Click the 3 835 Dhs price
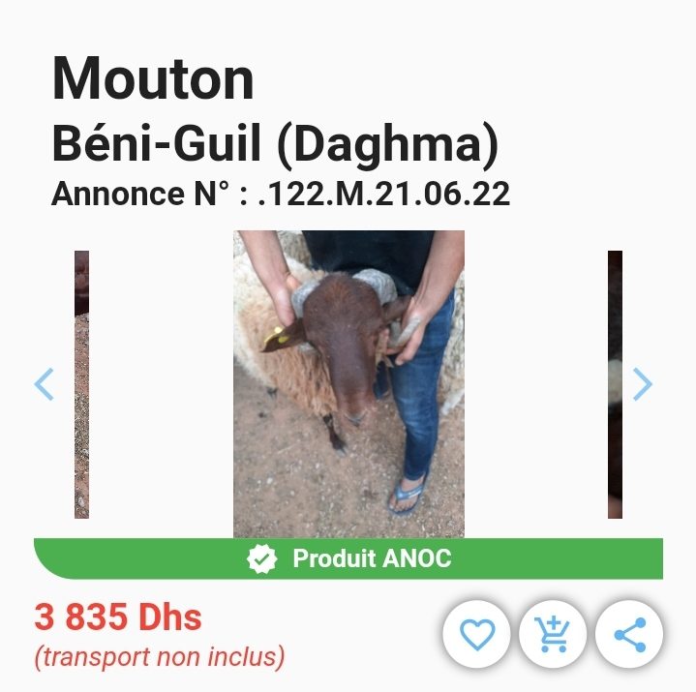 coord(118,617)
